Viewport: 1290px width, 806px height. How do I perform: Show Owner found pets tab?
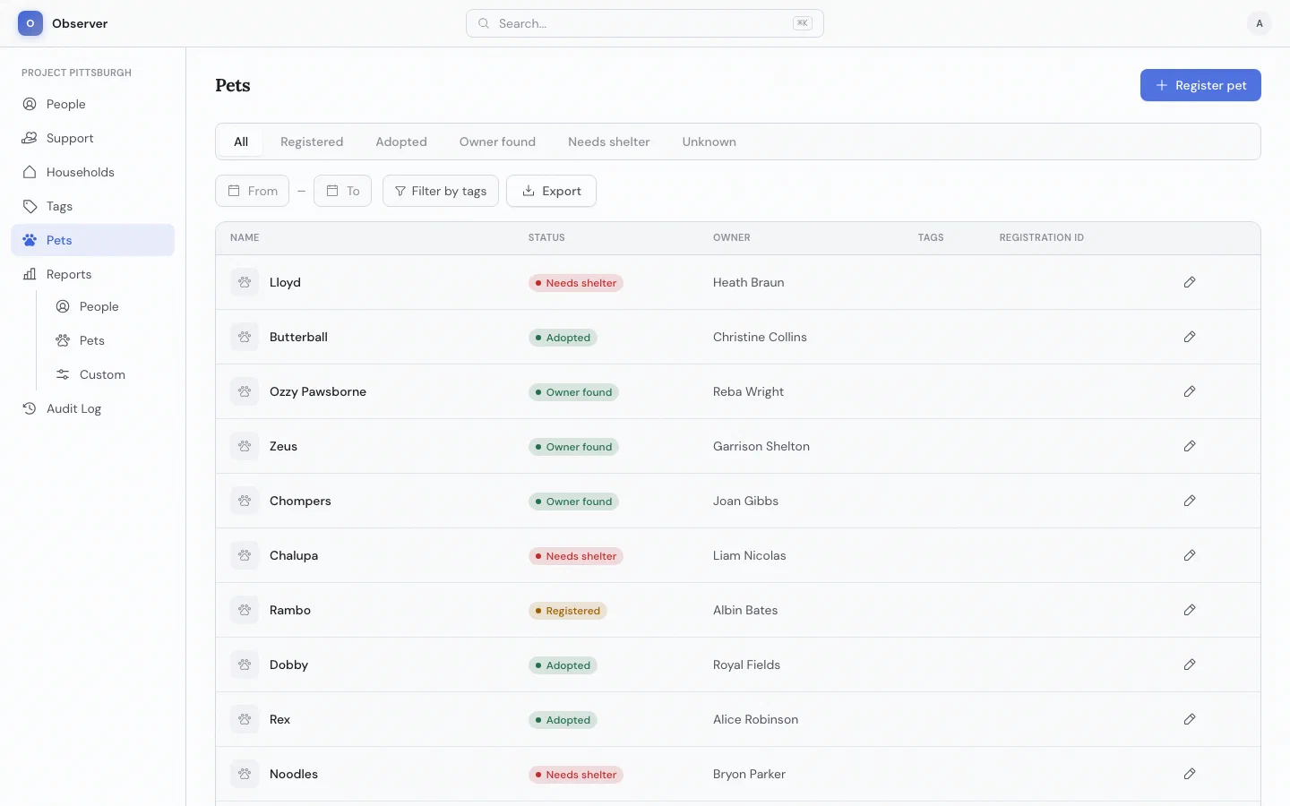(x=497, y=141)
